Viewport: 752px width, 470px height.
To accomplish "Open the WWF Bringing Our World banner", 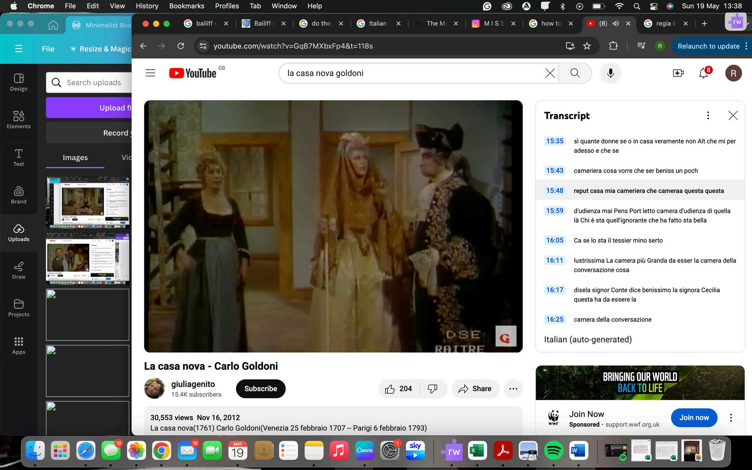I will (x=640, y=383).
